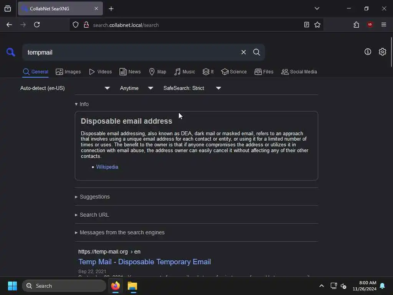
Task: Open the Wikipedia link in the infobox
Action: click(107, 167)
